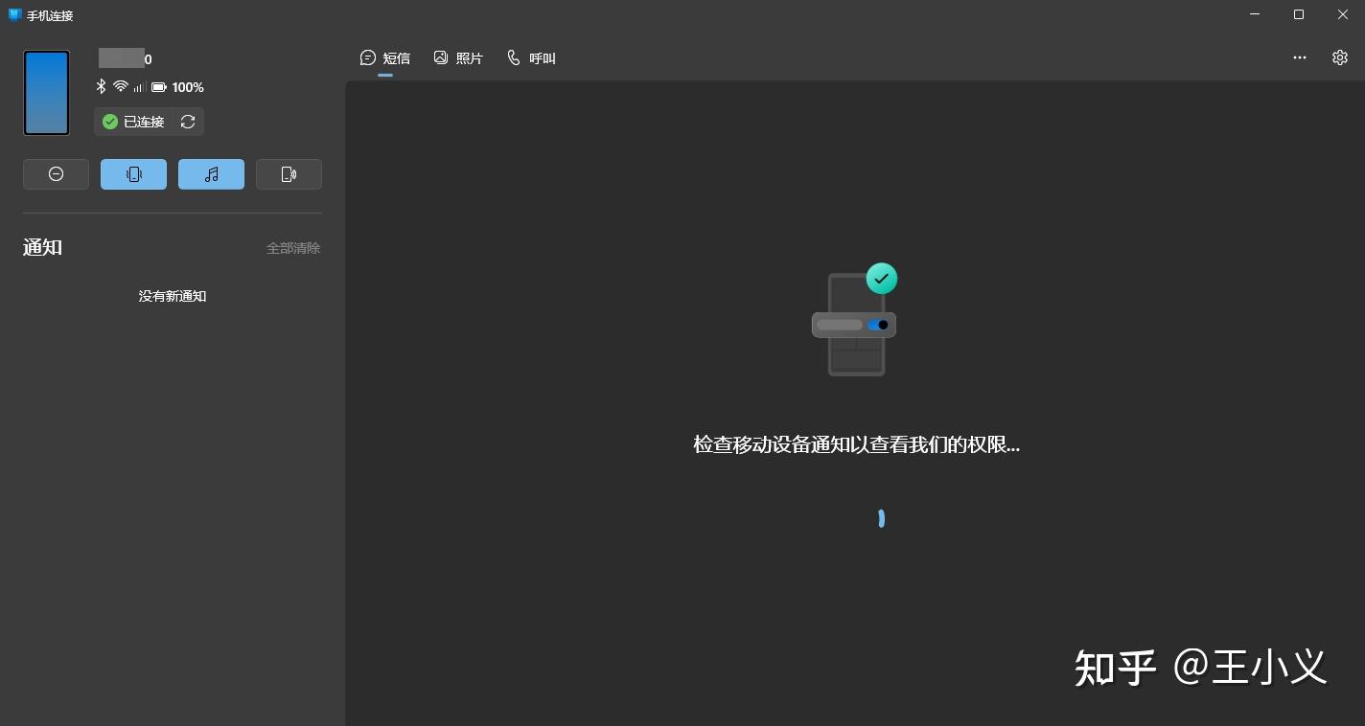This screenshot has width=1365, height=726.
Task: Click the 手机连接 app icon in title bar
Action: [x=15, y=15]
